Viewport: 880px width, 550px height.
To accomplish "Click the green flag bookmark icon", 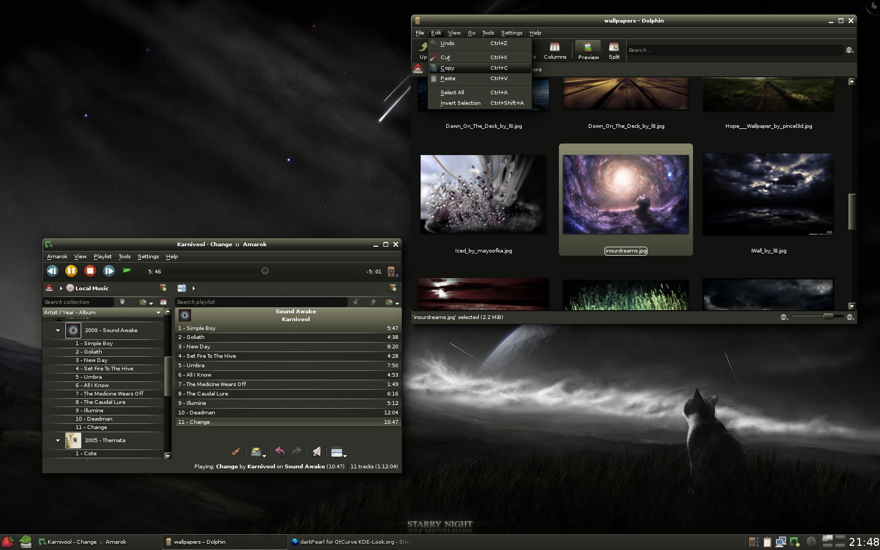I will point(127,271).
